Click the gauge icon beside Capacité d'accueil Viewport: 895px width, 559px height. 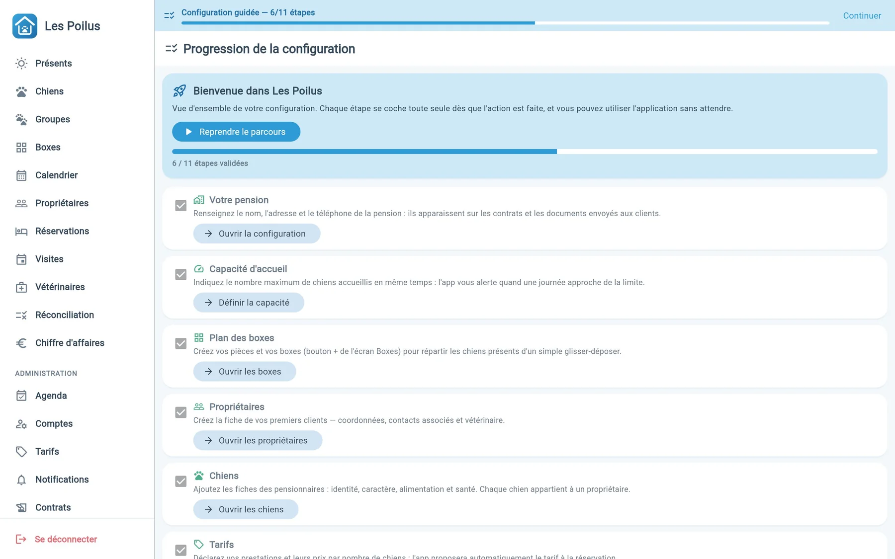[199, 269]
